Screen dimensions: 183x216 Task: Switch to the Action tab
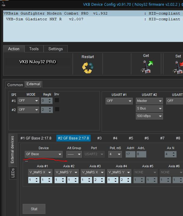pos(14,49)
